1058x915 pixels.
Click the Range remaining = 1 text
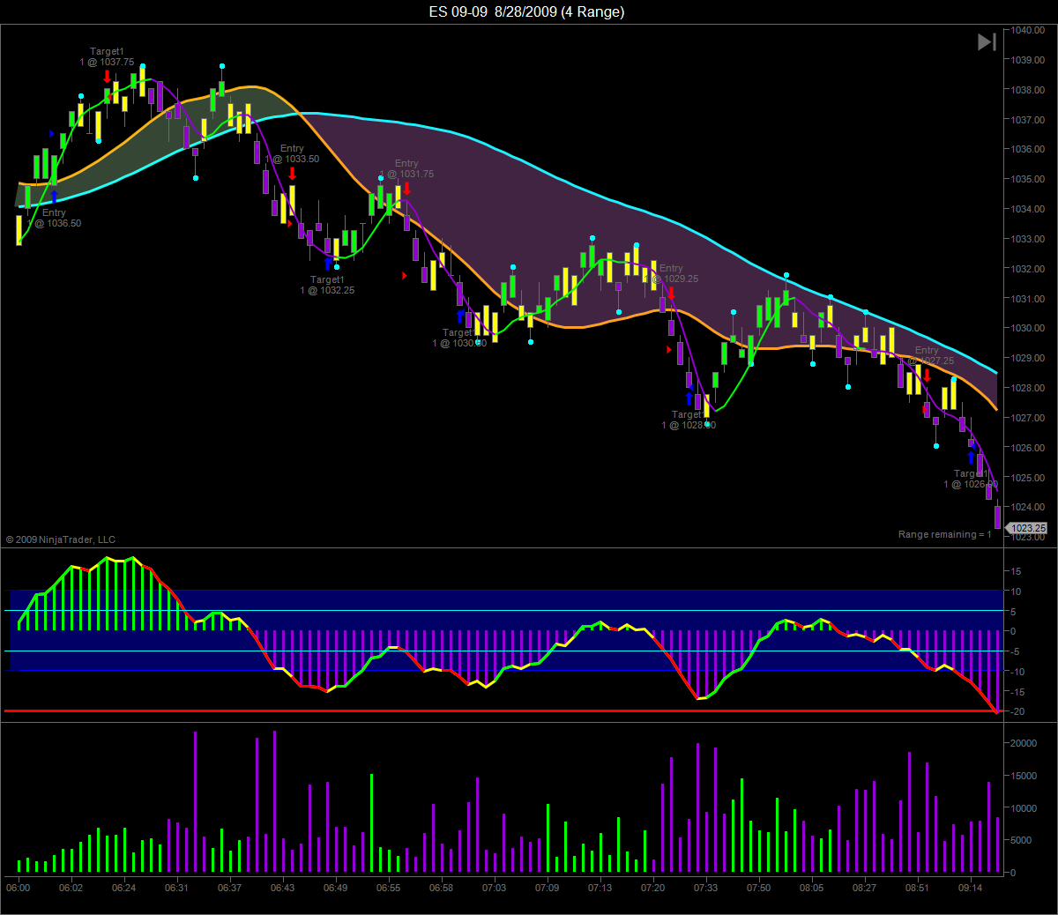point(944,534)
